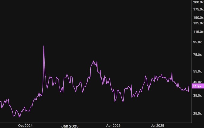Select the 35.0x axis label
Viewport: 204px width, 128px height.
197,96
